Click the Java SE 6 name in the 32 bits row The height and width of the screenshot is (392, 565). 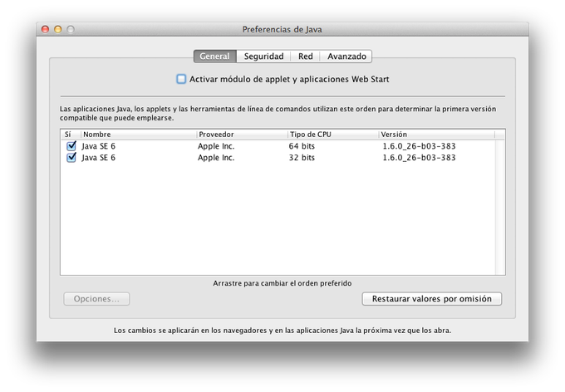(98, 158)
